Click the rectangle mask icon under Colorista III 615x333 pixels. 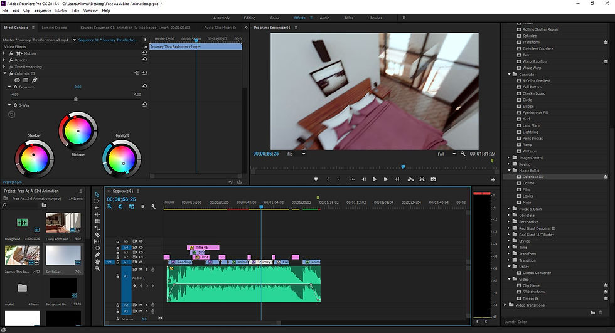[26, 80]
